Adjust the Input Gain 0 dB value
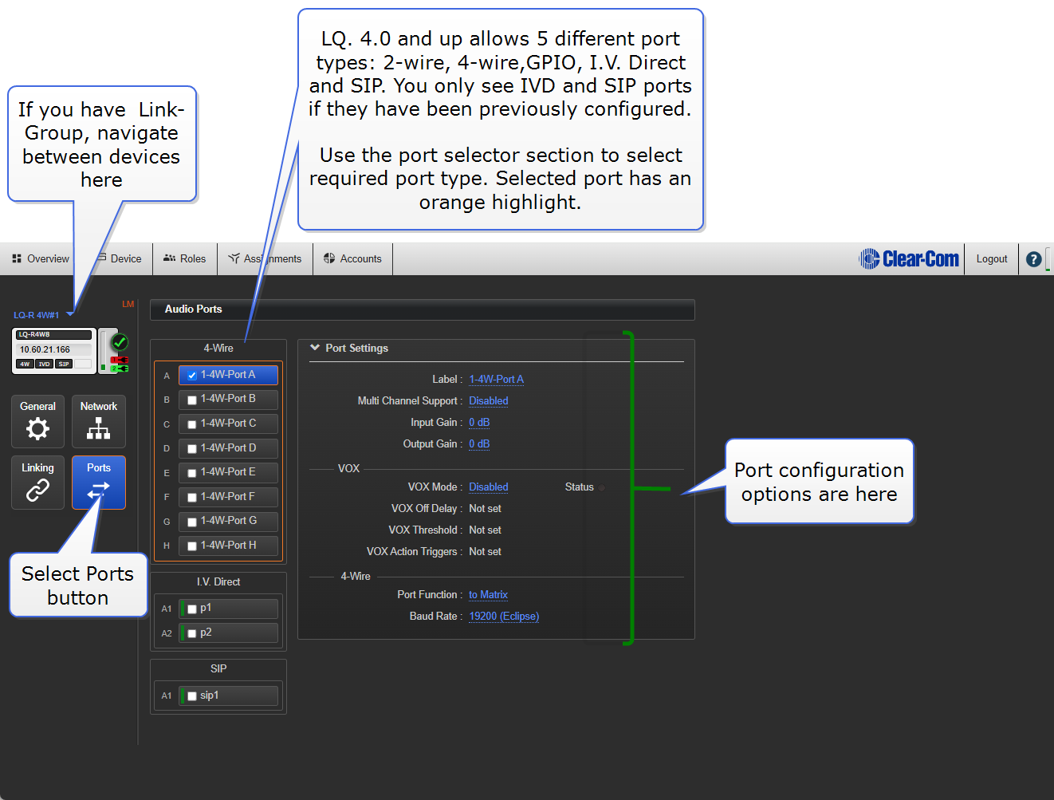This screenshot has height=800, width=1054. 479,423
